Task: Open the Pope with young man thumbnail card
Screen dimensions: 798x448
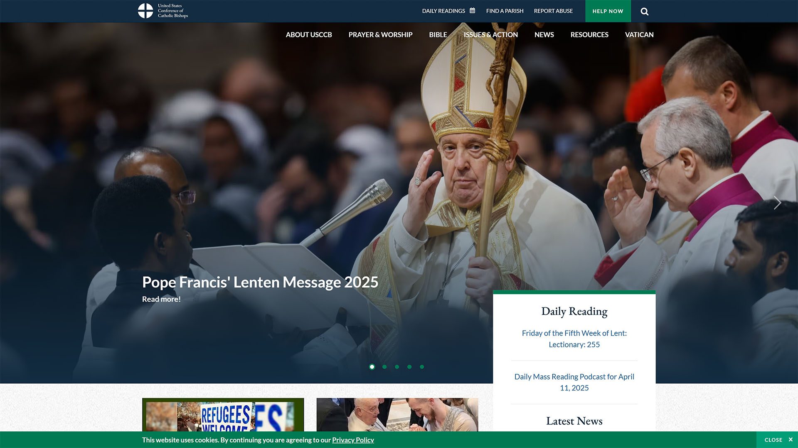Action: (397, 415)
